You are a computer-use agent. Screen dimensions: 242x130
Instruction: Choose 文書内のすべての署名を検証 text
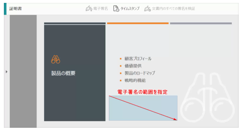(x=174, y=9)
